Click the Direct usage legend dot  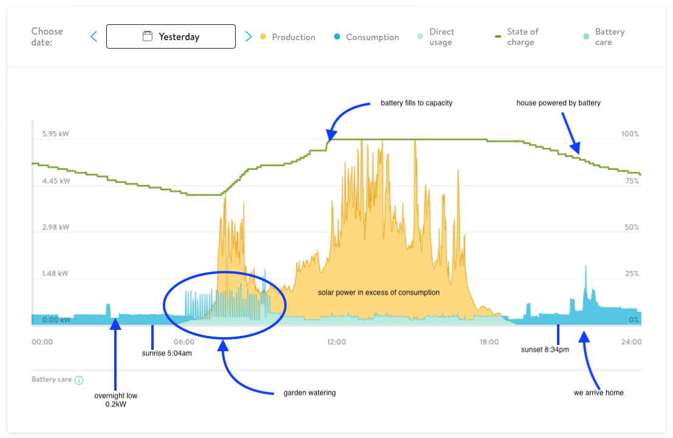420,37
